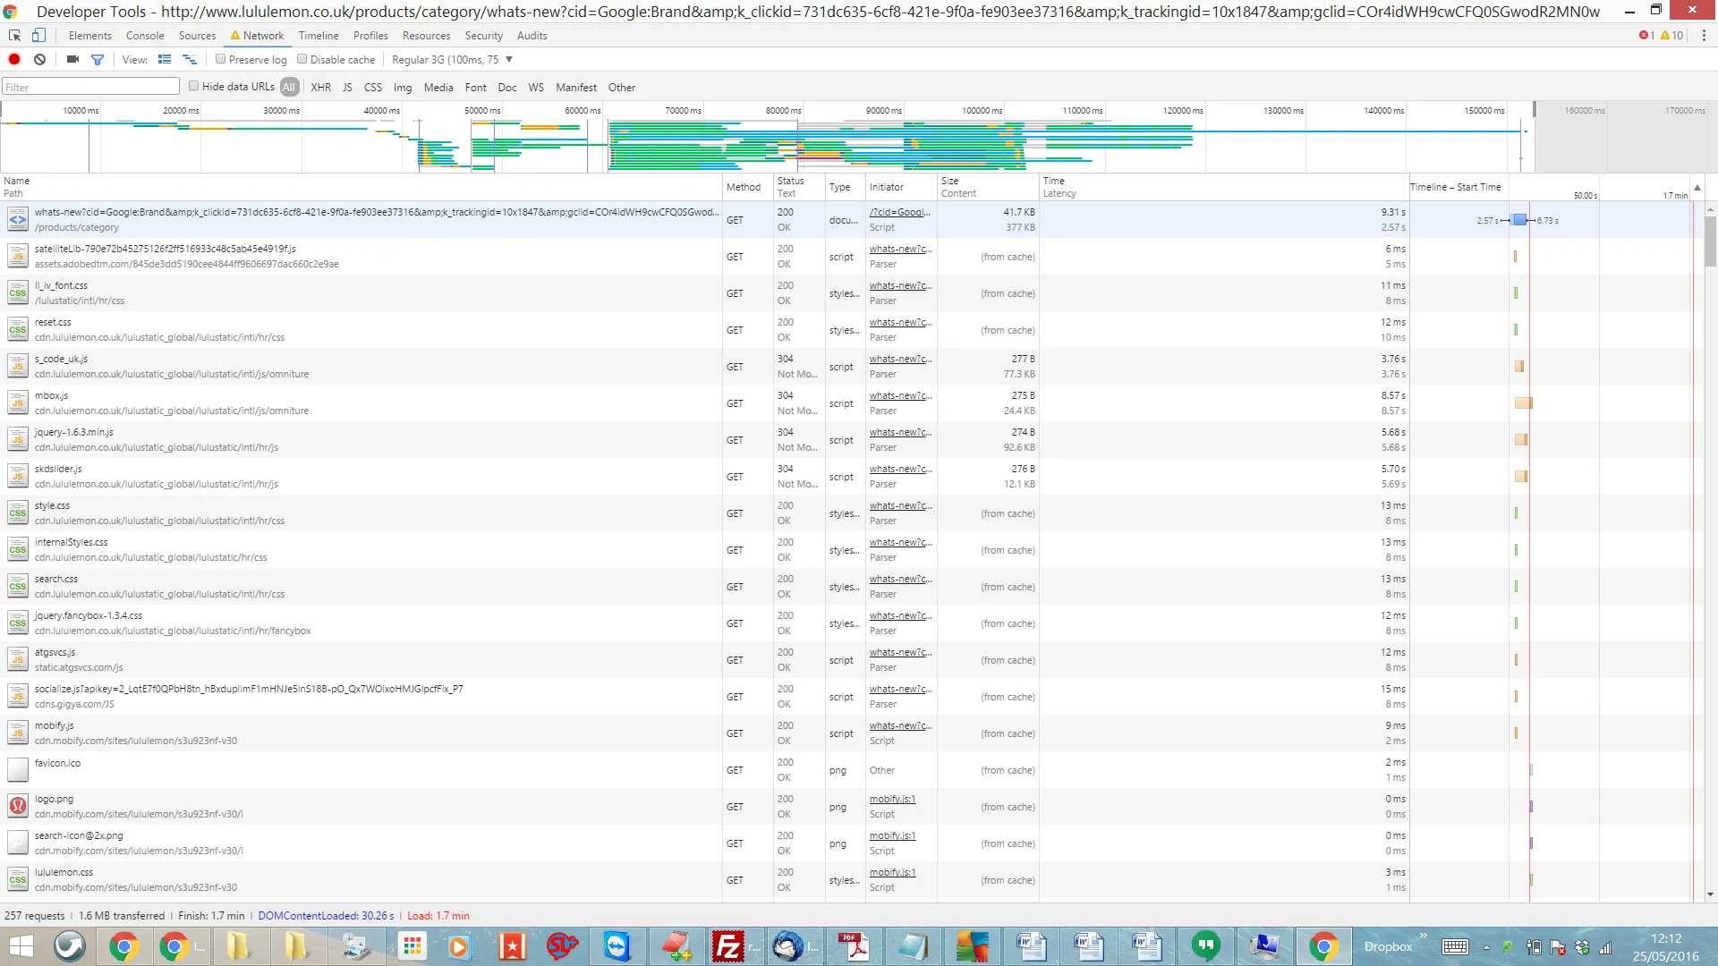
Task: Toggle the filter funnel icon
Action: click(x=98, y=60)
